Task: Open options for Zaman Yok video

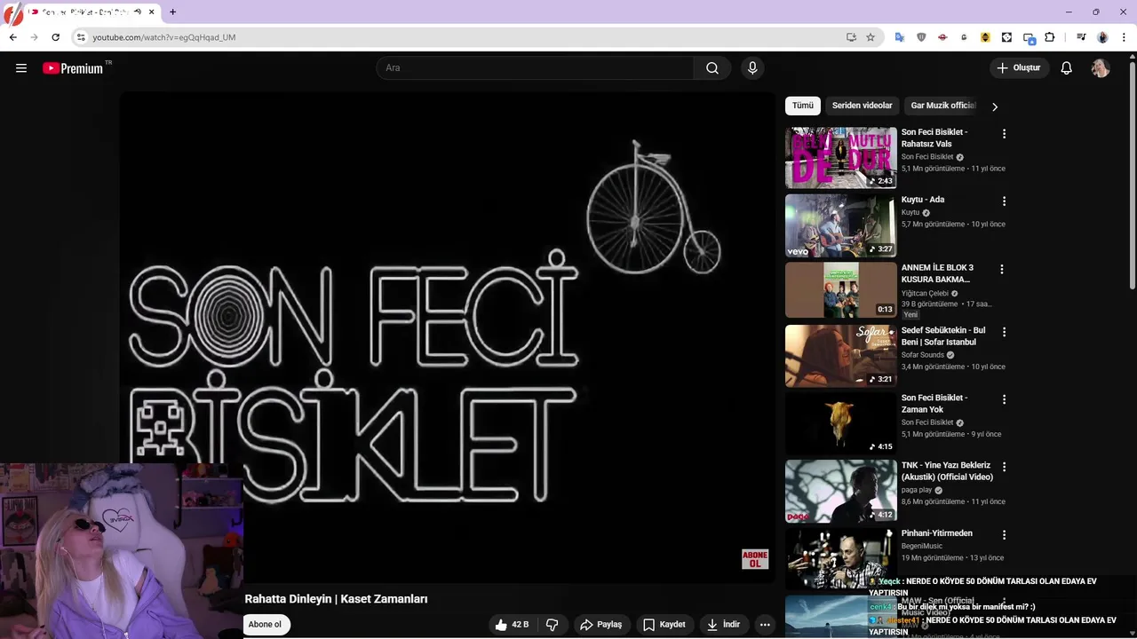Action: [x=1005, y=399]
